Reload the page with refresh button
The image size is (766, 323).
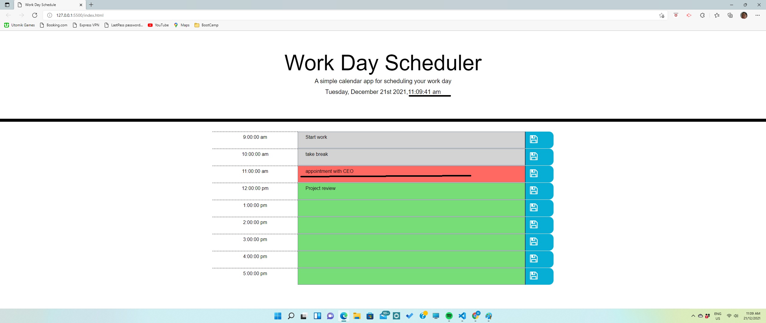[x=35, y=15]
